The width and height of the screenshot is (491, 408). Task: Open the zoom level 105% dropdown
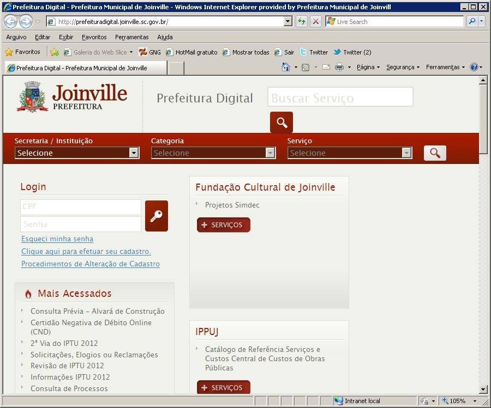coord(475,401)
